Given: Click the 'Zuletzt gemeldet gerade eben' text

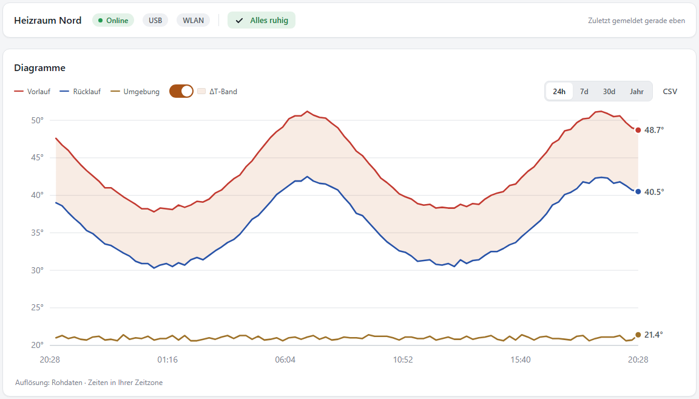Looking at the screenshot, I should pos(636,21).
